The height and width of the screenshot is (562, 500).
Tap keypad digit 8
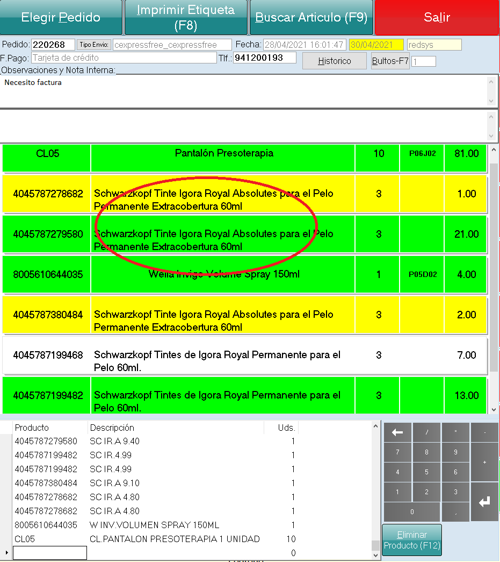pos(426,452)
